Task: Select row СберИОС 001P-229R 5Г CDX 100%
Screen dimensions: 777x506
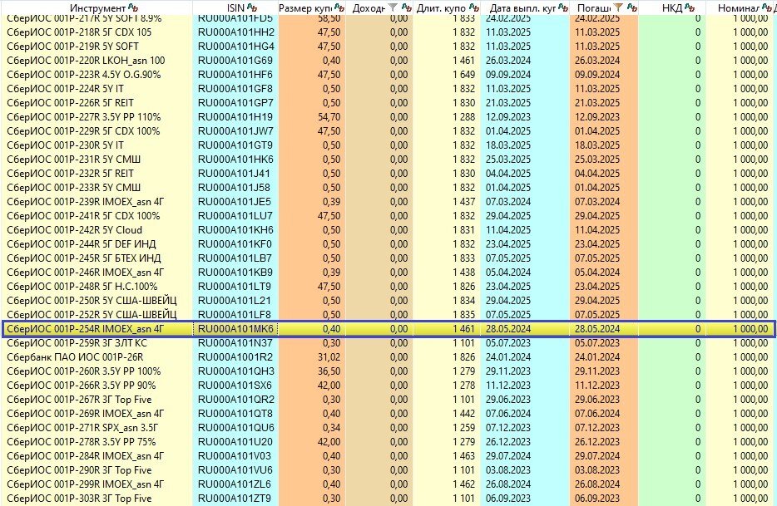Action: [x=388, y=130]
